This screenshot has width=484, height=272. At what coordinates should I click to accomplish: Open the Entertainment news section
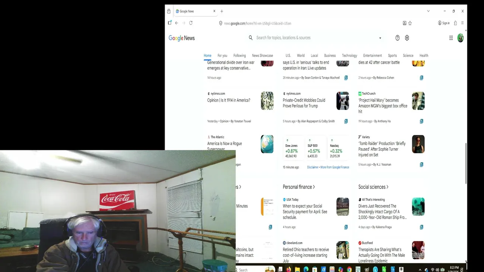[x=372, y=56]
